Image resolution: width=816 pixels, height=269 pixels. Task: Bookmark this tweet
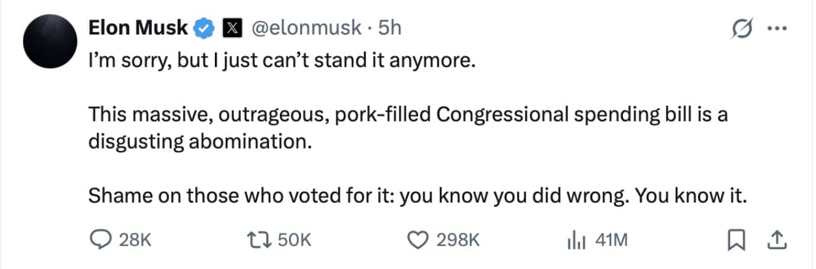click(x=737, y=240)
